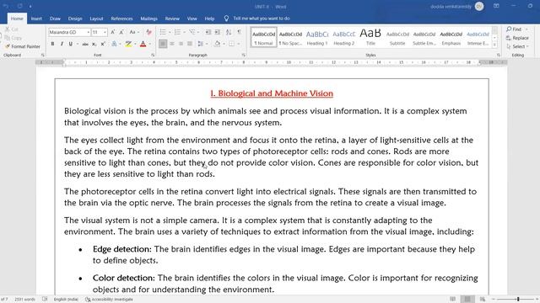Open the Select dropdown

pos(517,46)
